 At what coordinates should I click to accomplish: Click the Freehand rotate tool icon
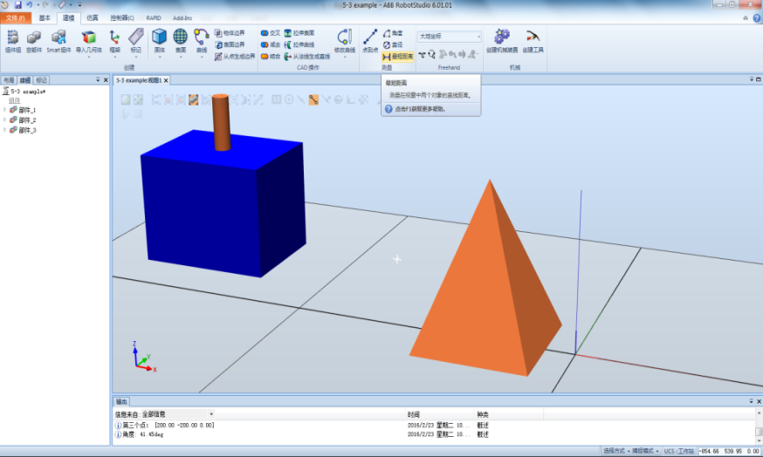(431, 54)
